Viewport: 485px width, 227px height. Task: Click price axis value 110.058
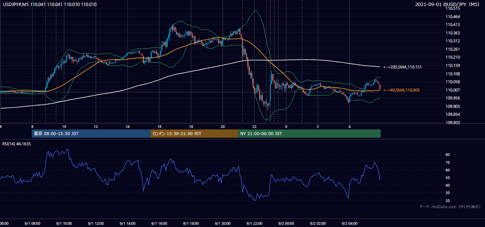tap(454, 82)
